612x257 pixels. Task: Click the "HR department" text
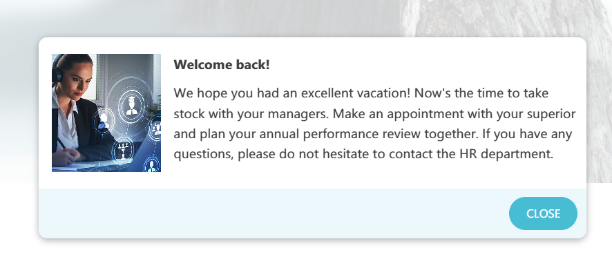click(x=506, y=154)
